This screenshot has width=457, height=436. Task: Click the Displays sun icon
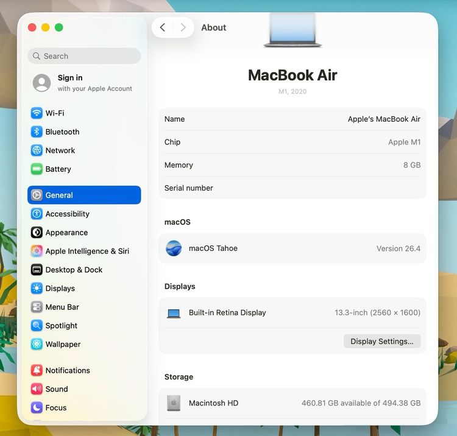pos(37,289)
